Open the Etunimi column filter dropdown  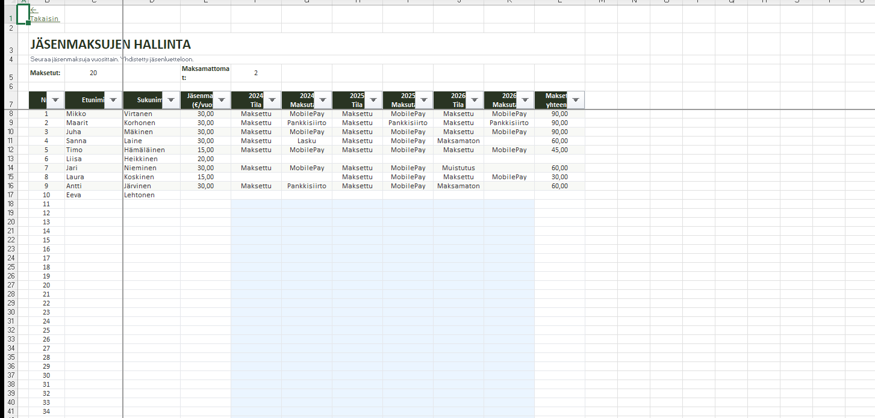[111, 100]
